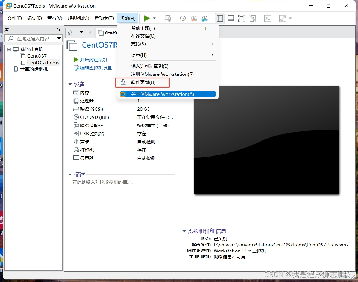Click the VM description text field
358x282 pixels.
point(103,182)
